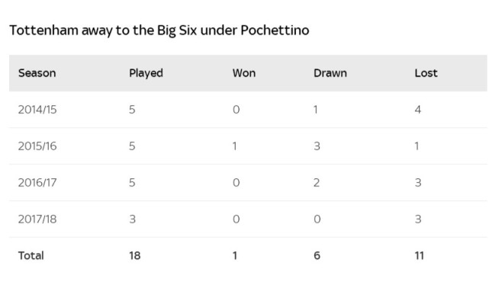Viewport: 489px width, 294px height.
Task: Click the 2016/17 season row label
Action: (37, 183)
